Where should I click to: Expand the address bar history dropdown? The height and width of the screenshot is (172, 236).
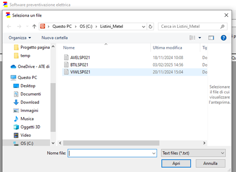[x=144, y=26]
